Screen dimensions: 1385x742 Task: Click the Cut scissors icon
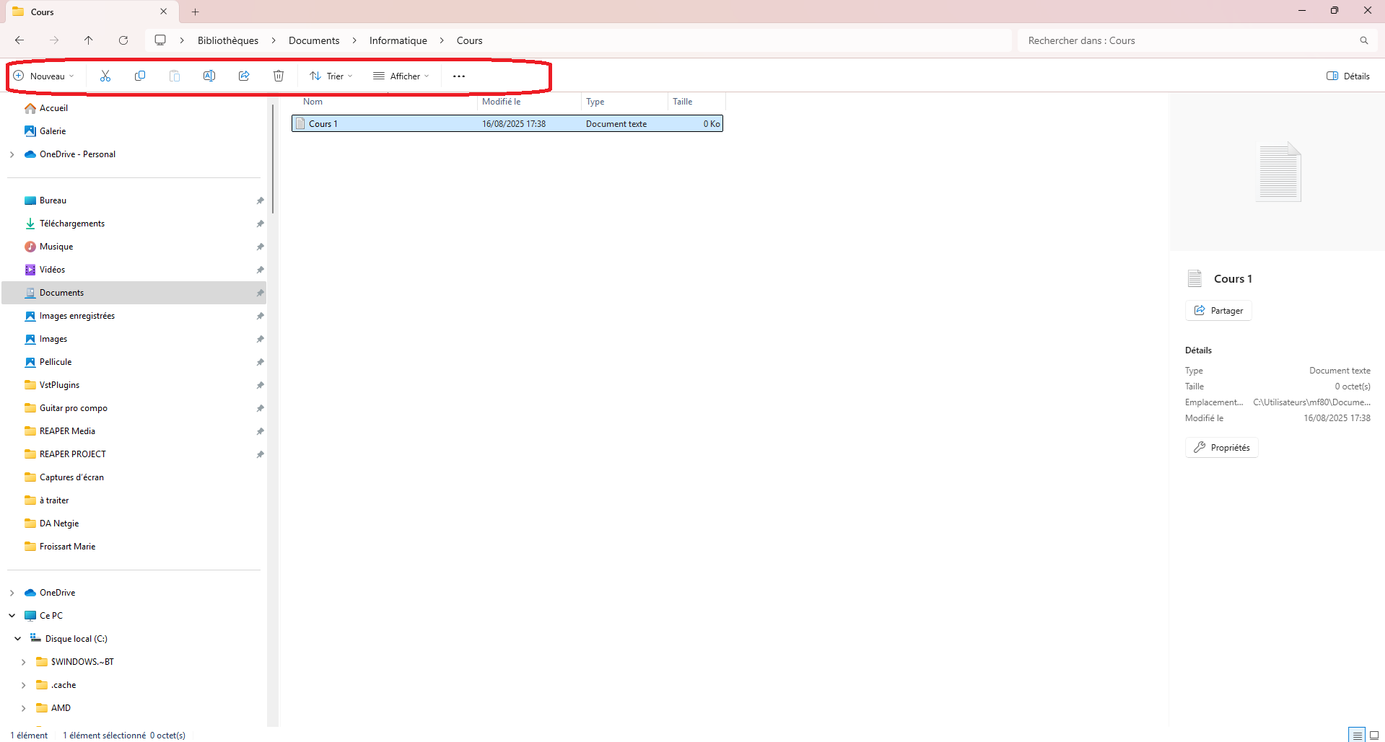(105, 76)
